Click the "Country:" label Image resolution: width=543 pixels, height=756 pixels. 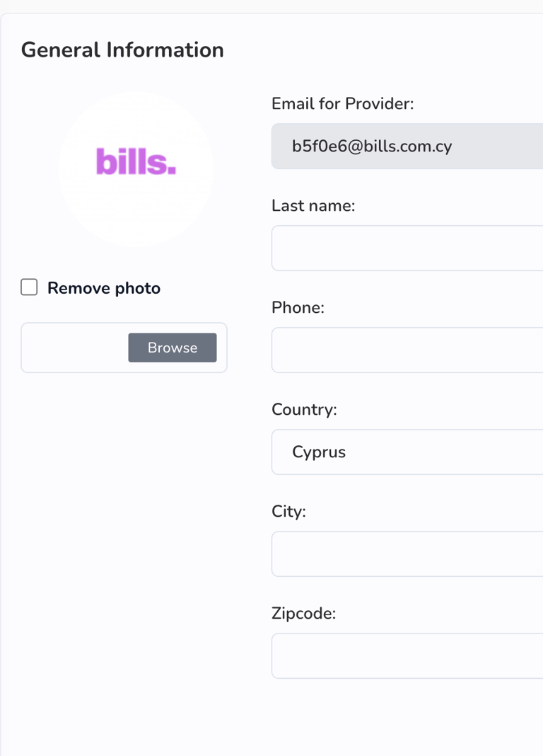(304, 410)
